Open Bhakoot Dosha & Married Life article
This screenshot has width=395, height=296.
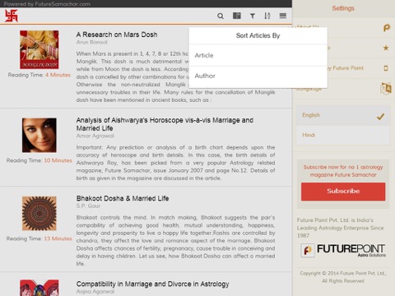click(123, 198)
